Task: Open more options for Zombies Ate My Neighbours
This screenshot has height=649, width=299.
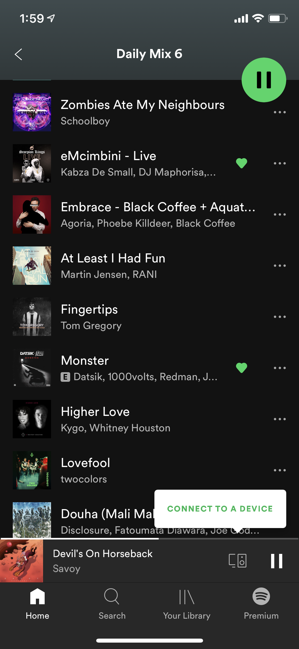Action: pyautogui.click(x=280, y=112)
